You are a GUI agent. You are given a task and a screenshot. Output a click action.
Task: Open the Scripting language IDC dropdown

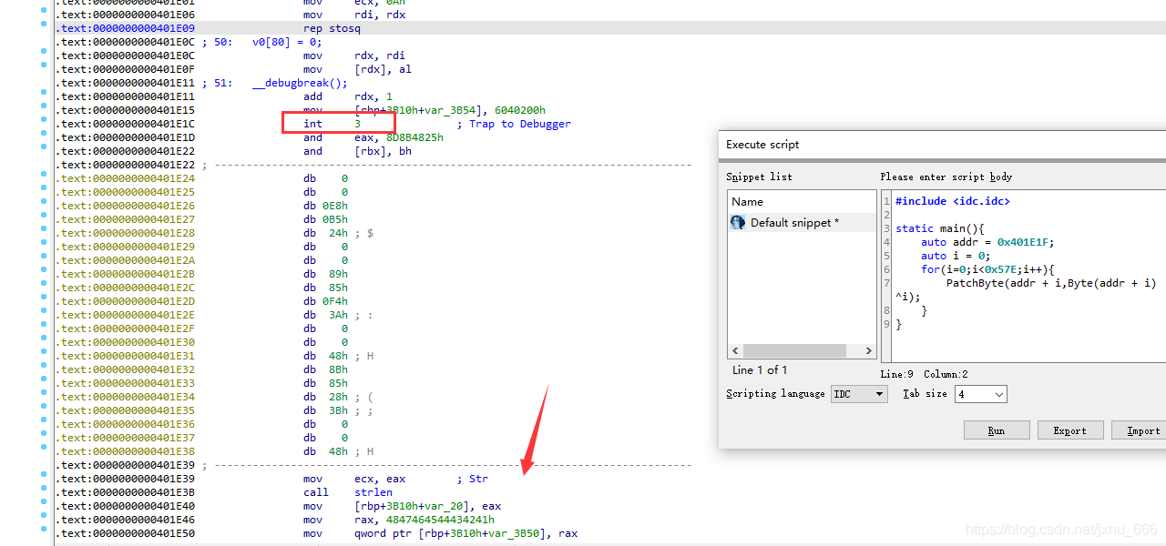coord(859,394)
